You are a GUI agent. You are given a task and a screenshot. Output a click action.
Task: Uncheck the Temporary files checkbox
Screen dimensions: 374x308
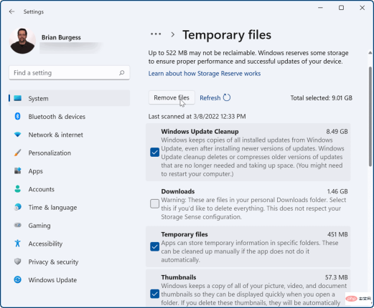[154, 246]
